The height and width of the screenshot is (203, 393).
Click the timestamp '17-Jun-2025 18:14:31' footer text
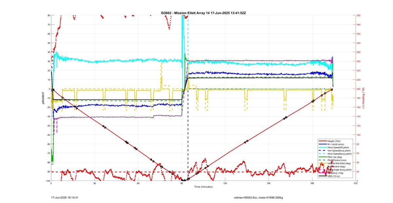click(x=65, y=197)
